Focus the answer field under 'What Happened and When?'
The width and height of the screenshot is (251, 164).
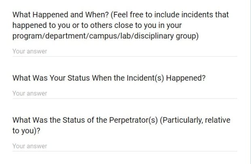[125, 51]
